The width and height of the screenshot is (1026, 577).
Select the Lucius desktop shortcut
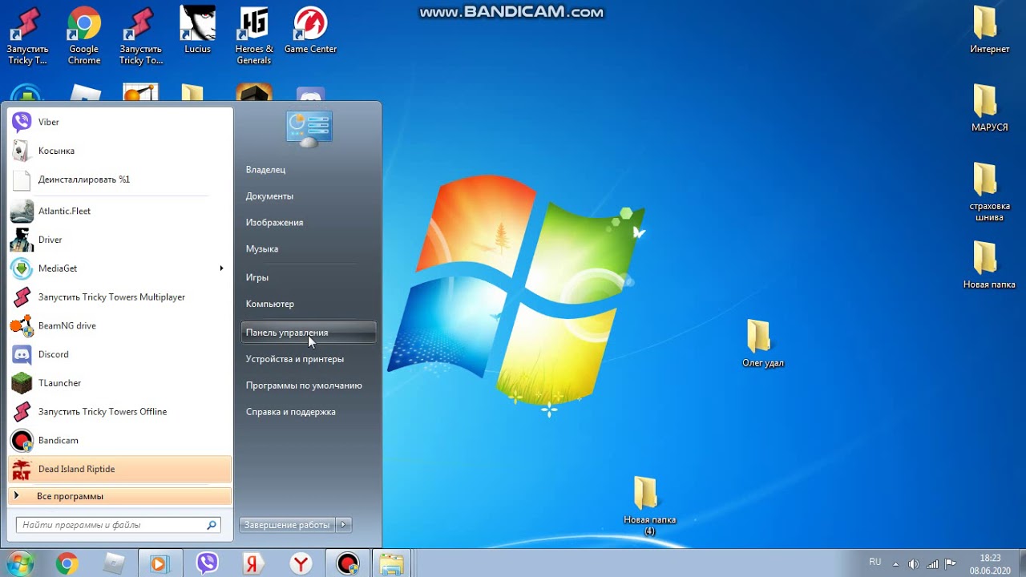point(197,30)
